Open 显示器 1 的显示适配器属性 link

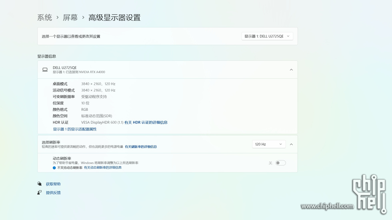click(x=75, y=129)
